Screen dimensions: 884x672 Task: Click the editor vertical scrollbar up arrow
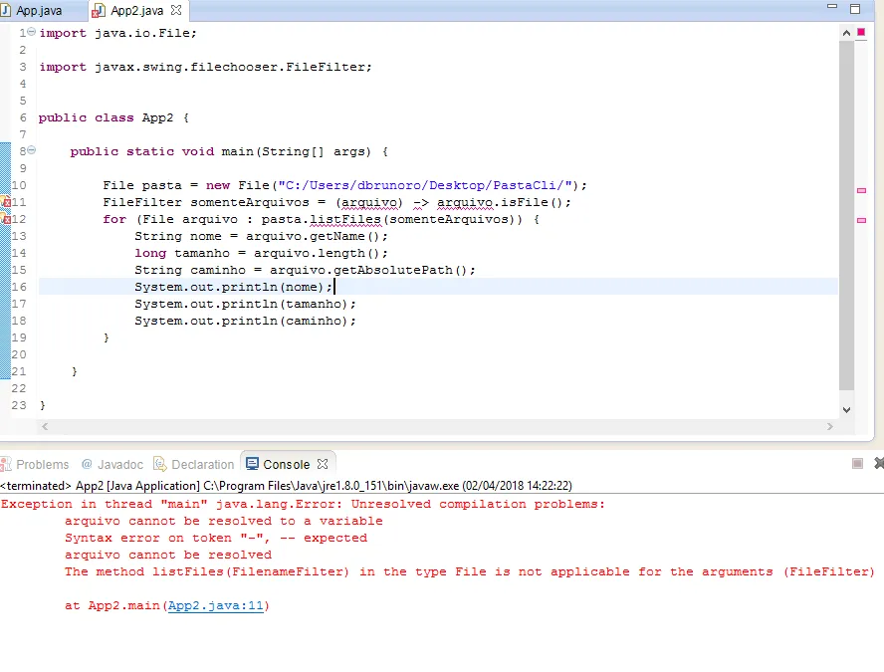(x=846, y=33)
